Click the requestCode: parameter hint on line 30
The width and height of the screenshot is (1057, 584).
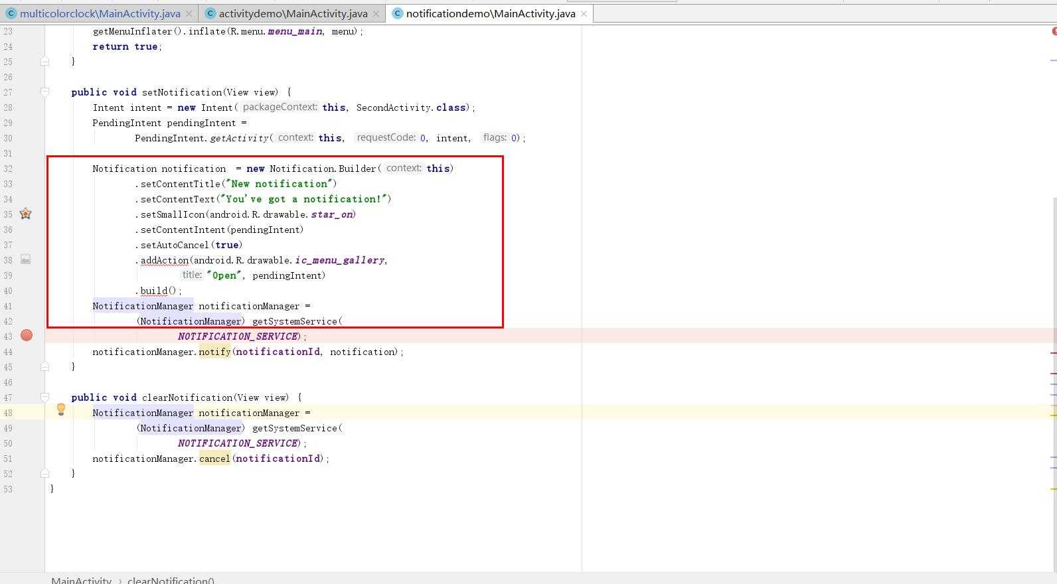pos(386,137)
